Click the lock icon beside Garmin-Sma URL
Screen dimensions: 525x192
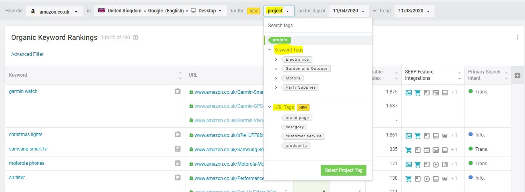(x=191, y=92)
